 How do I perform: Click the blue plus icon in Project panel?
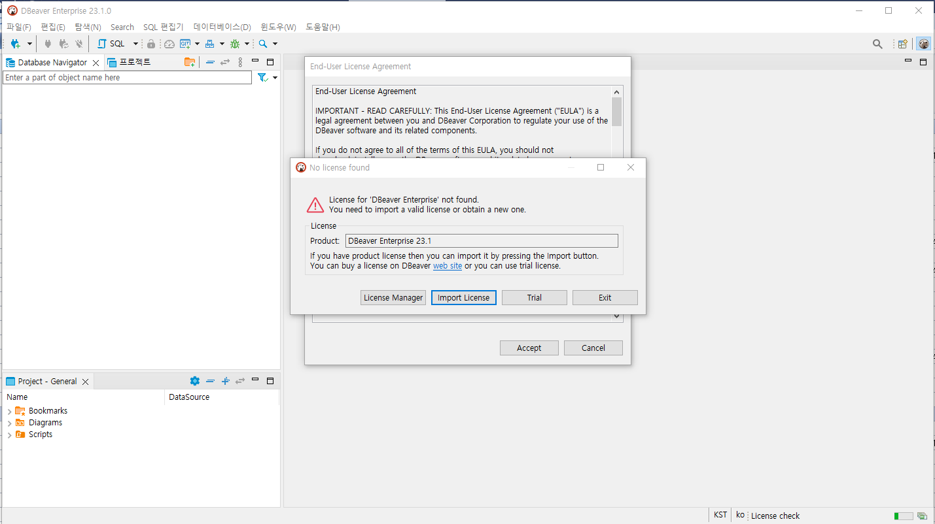pyautogui.click(x=225, y=381)
